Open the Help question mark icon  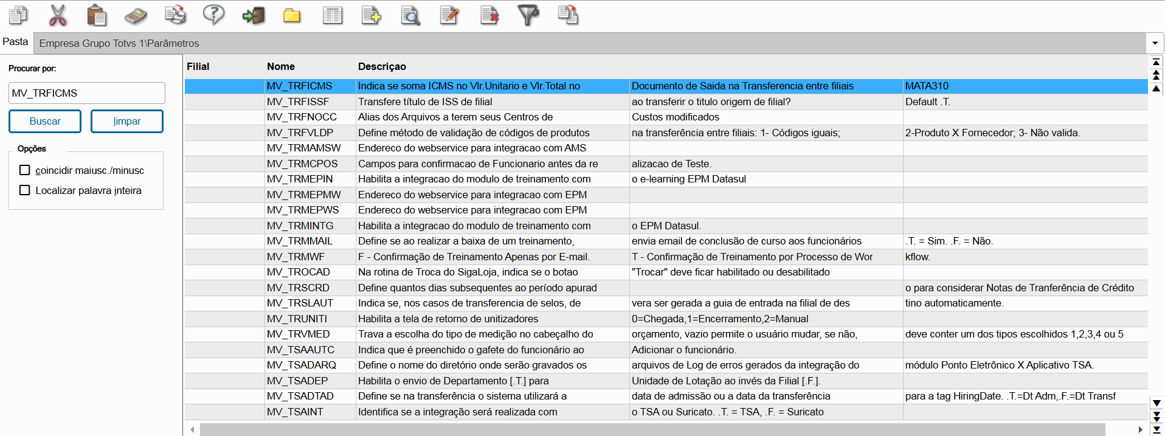213,15
